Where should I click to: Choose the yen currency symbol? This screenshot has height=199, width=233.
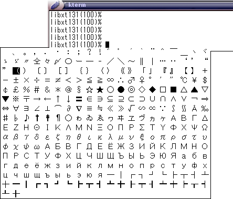tap(194, 80)
